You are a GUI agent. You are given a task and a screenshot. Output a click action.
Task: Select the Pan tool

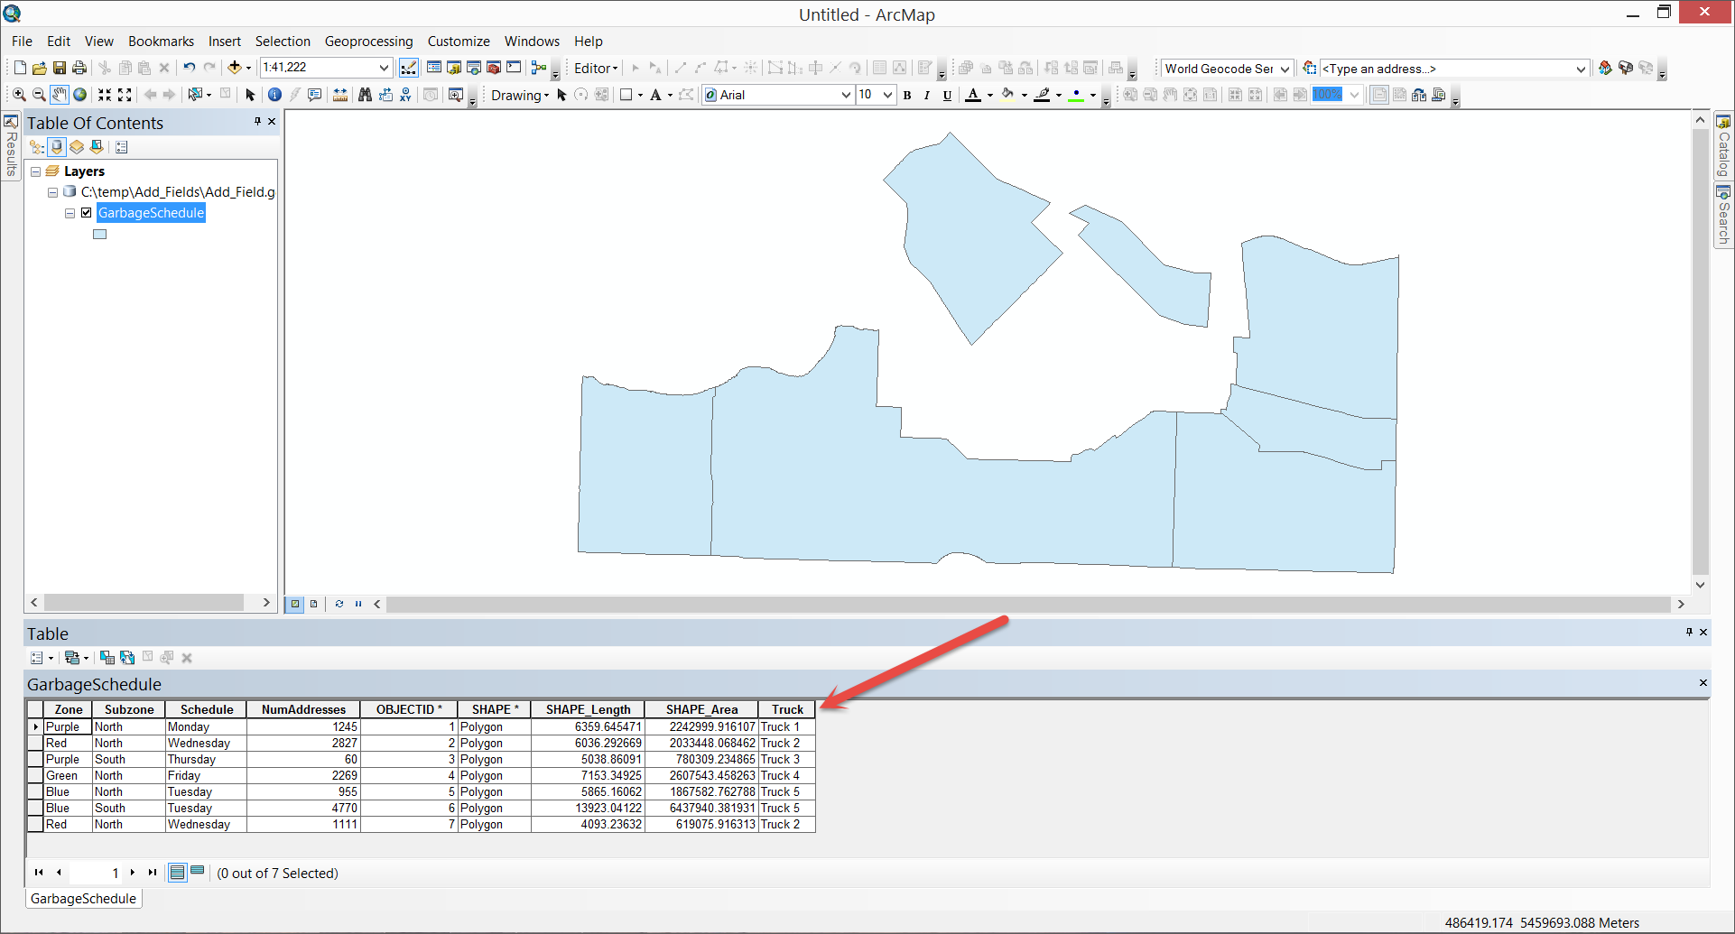point(59,95)
